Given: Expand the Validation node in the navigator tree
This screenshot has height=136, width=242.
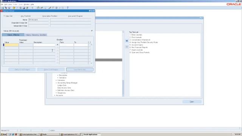Looking at the screenshot, I should pyautogui.click(x=58, y=78).
